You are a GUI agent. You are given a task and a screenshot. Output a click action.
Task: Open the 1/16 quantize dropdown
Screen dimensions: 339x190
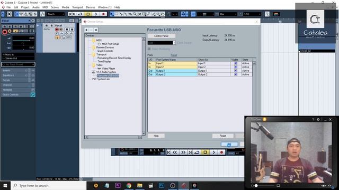point(252,14)
